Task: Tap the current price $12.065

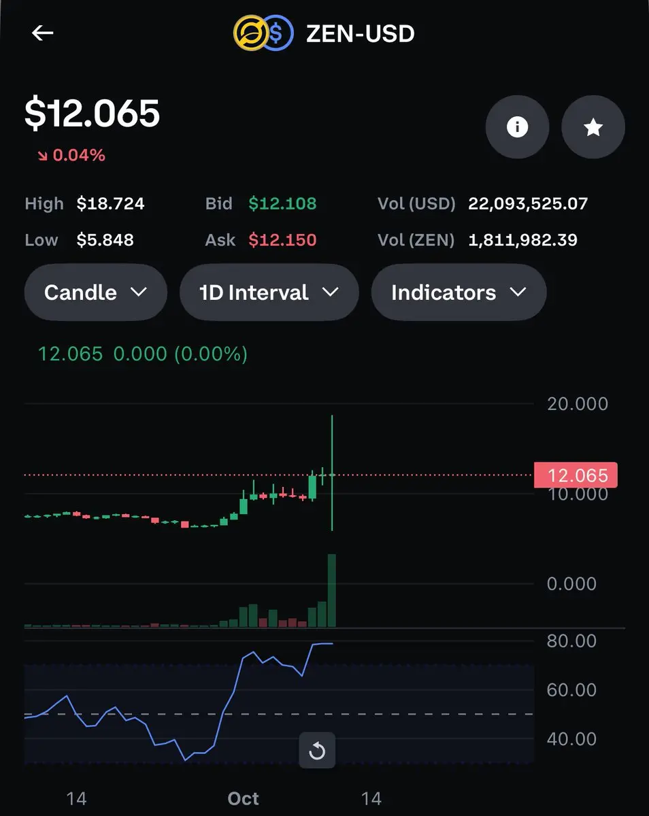Action: point(93,113)
